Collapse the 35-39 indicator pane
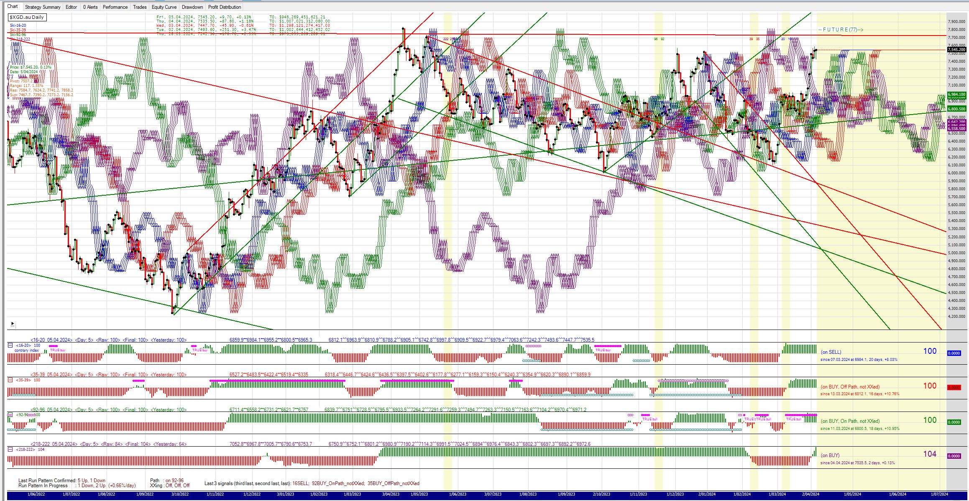969x501 pixels. 10,380
